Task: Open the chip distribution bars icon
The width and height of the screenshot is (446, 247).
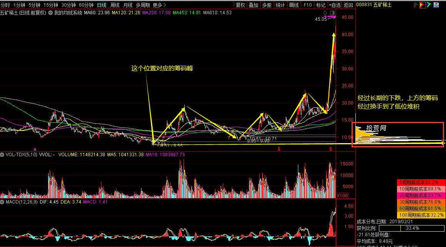Action: click(416, 5)
